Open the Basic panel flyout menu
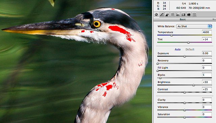This screenshot has height=123, width=216. [x=214, y=20]
